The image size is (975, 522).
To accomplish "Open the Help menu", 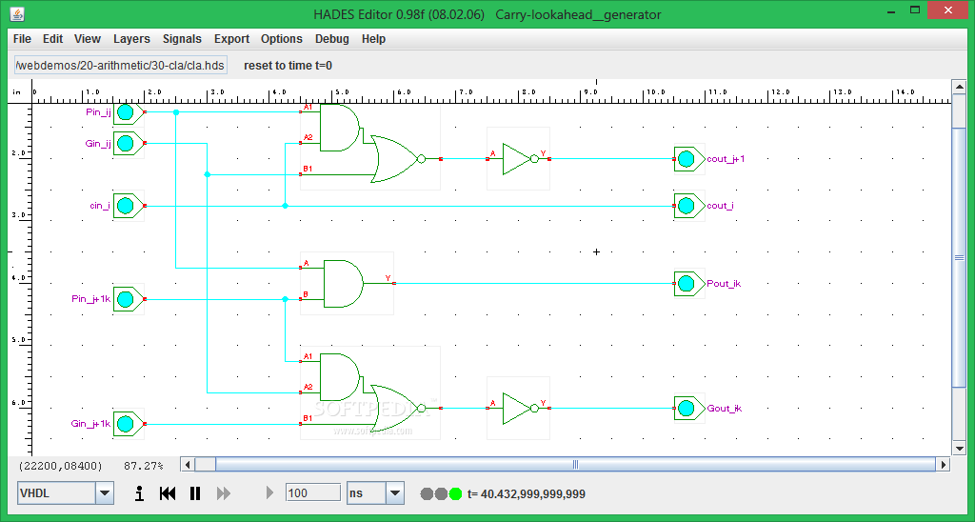I will click(373, 38).
